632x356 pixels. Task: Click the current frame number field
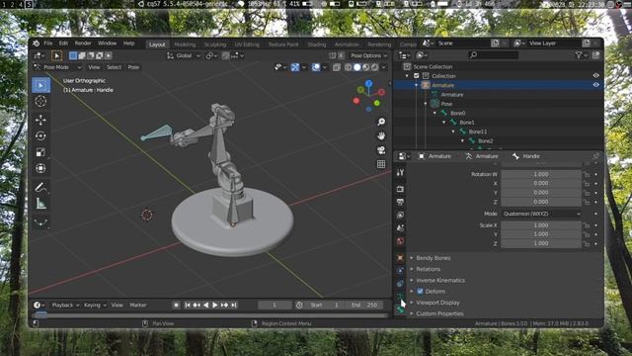pos(275,306)
